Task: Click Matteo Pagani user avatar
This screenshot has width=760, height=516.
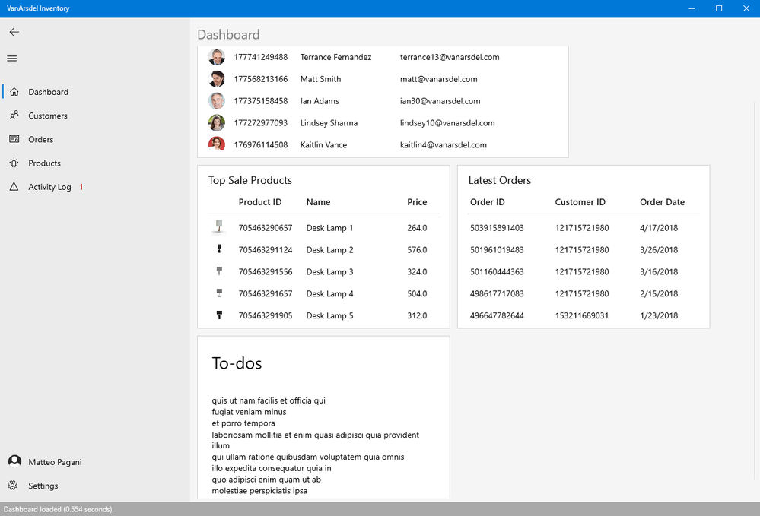Action: 14,461
